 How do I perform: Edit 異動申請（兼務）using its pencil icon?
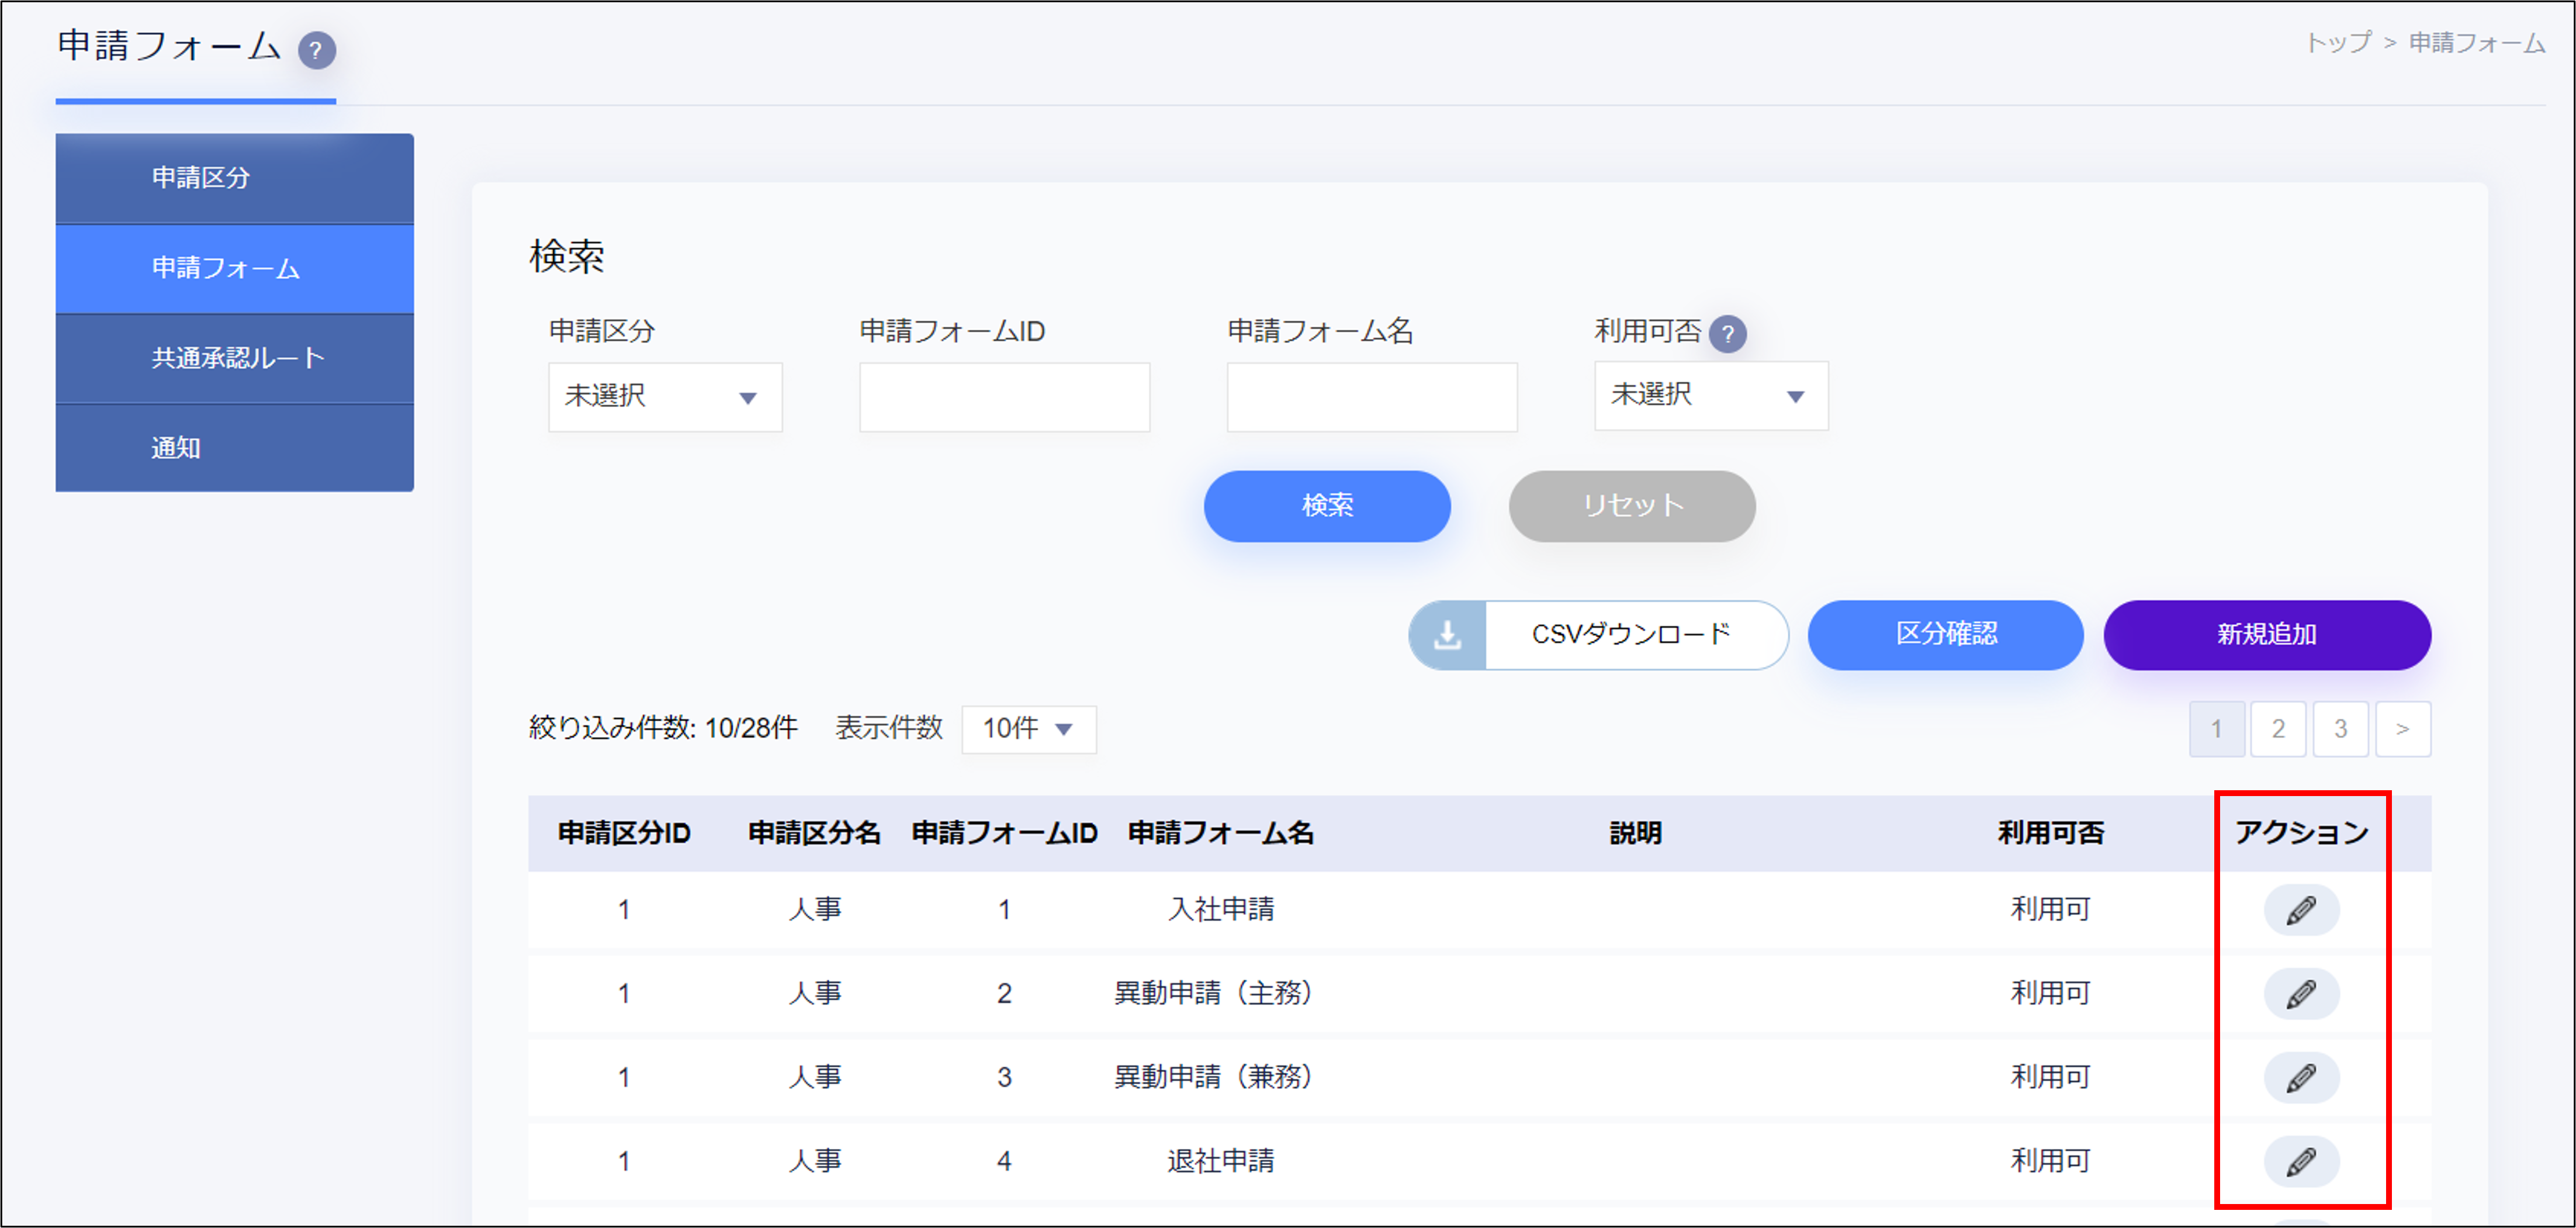[x=2301, y=1078]
